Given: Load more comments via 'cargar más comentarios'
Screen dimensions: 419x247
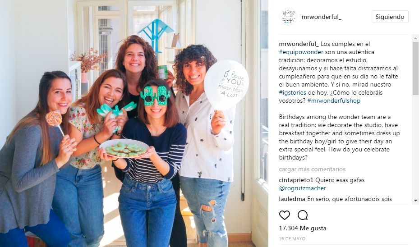Looking at the screenshot, I should [312, 169].
